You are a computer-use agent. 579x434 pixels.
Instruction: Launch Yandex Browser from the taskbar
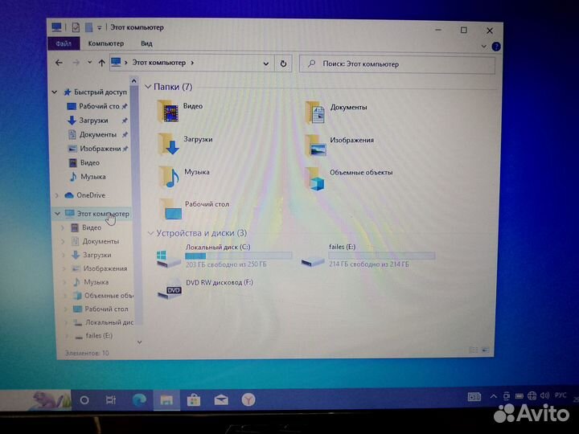click(248, 399)
